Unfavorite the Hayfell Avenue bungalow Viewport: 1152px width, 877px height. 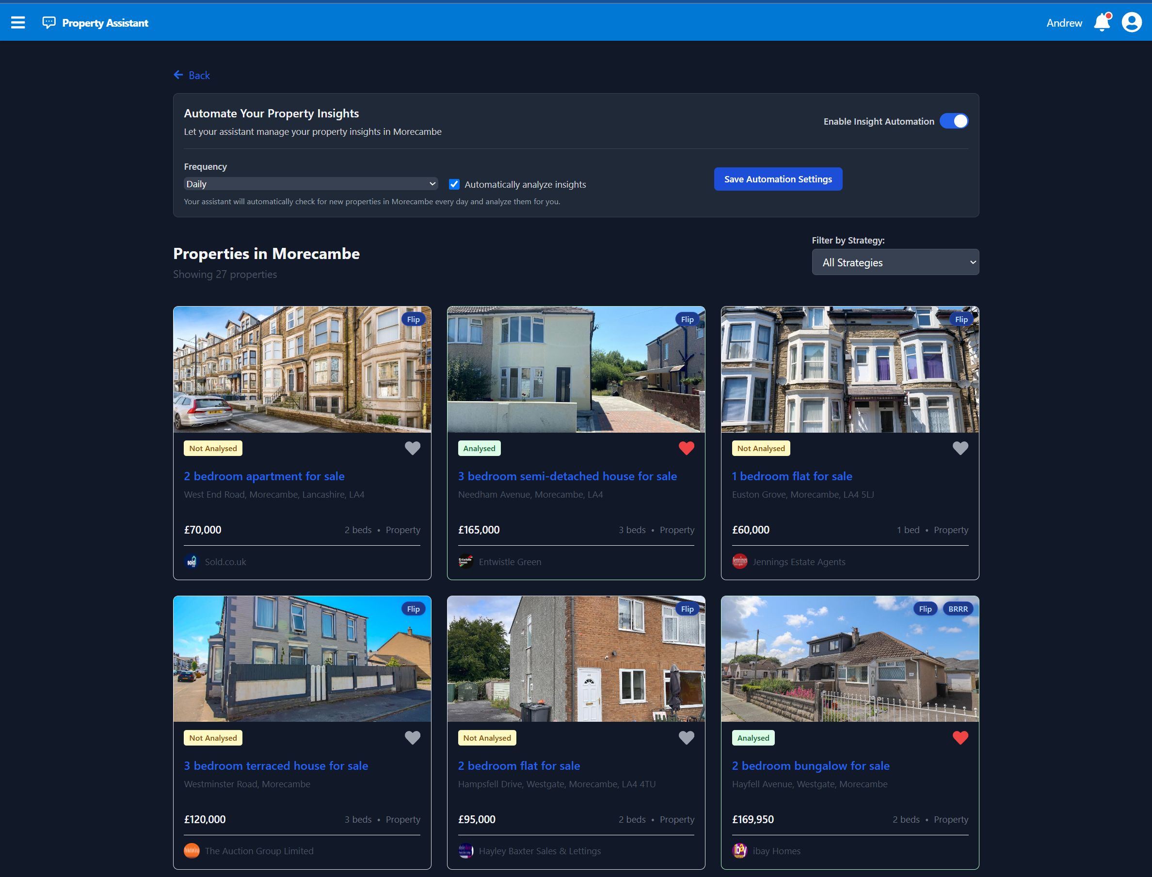click(x=960, y=738)
